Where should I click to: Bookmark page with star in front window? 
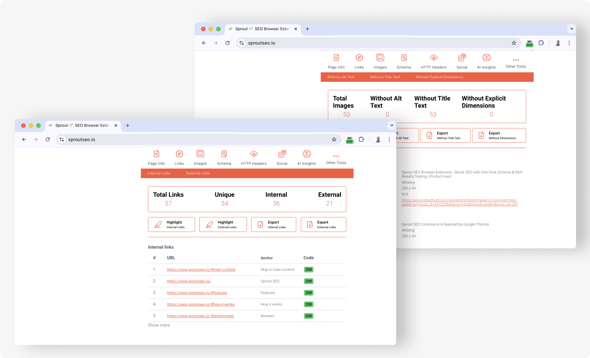pyautogui.click(x=334, y=140)
